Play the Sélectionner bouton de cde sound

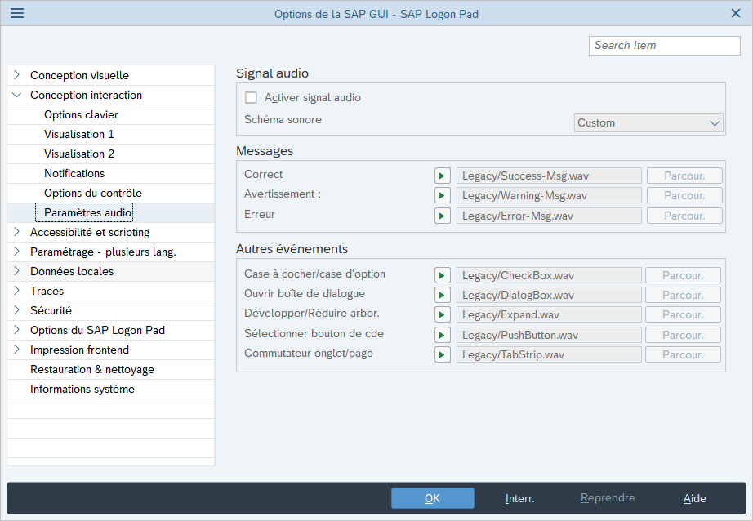443,335
